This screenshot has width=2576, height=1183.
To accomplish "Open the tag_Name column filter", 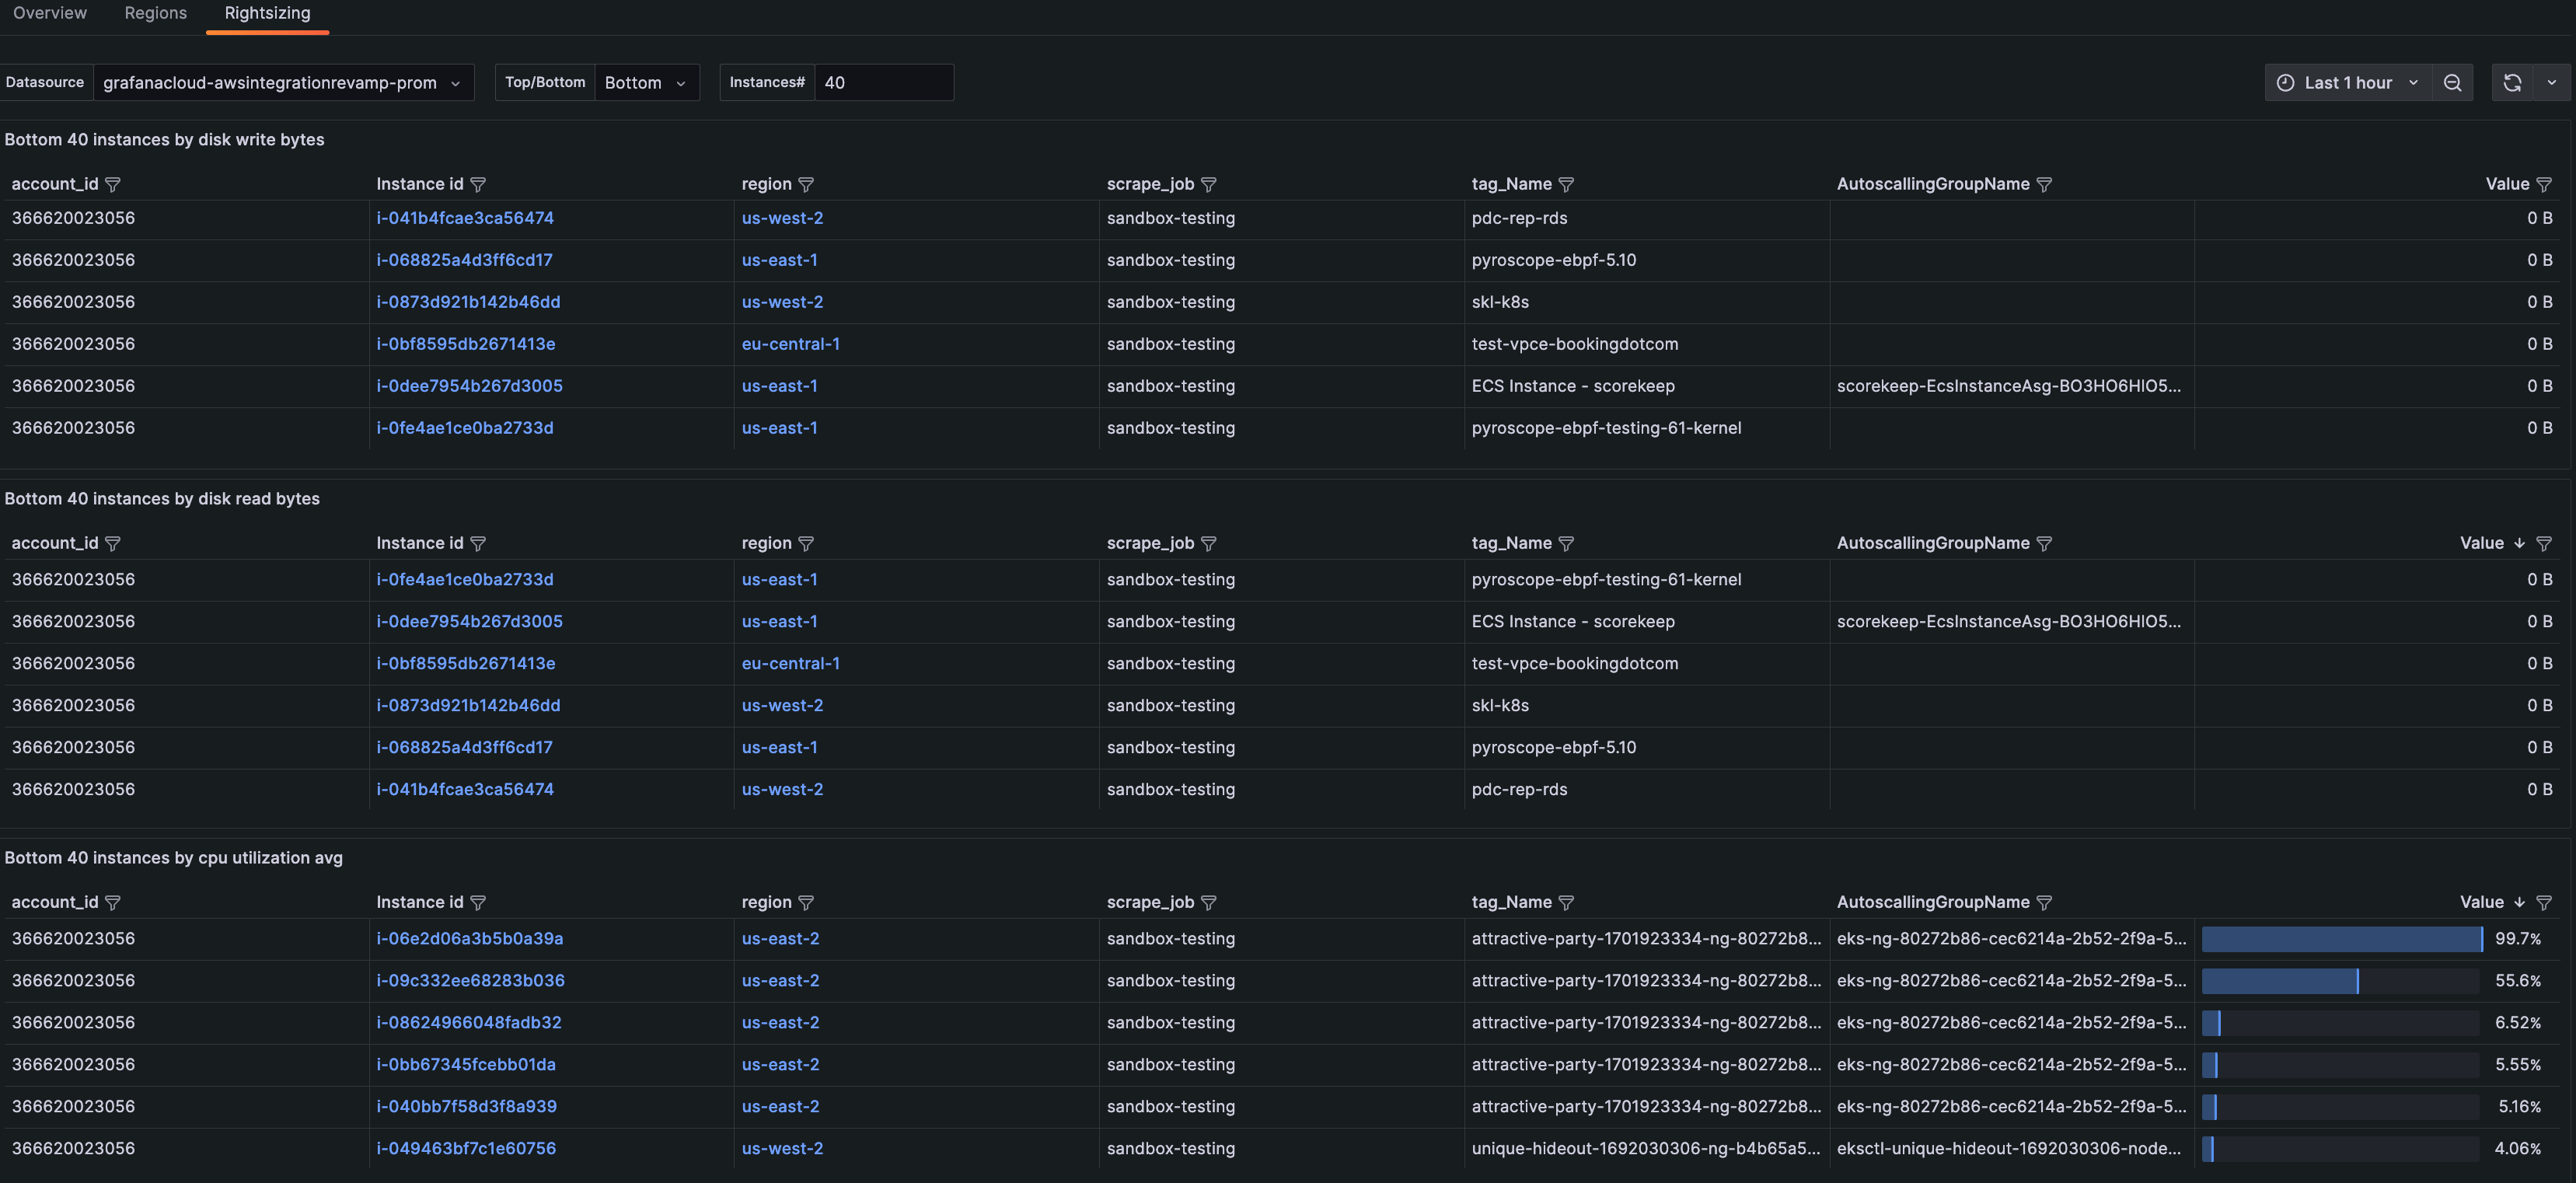I will [1566, 184].
